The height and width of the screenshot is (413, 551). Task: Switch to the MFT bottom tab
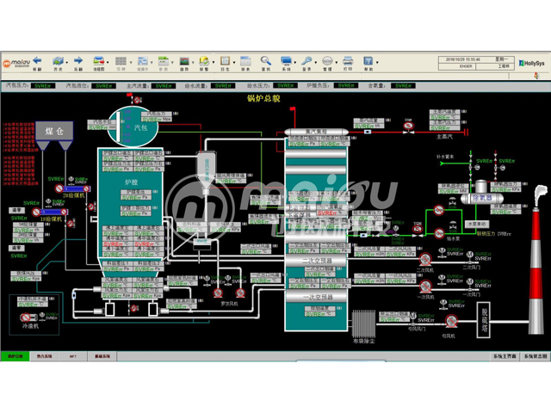(73, 356)
